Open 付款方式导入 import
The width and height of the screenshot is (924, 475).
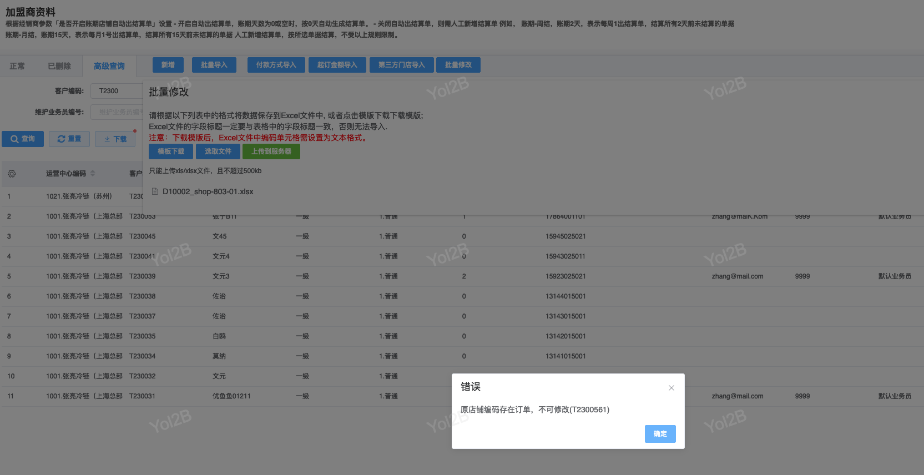(276, 65)
